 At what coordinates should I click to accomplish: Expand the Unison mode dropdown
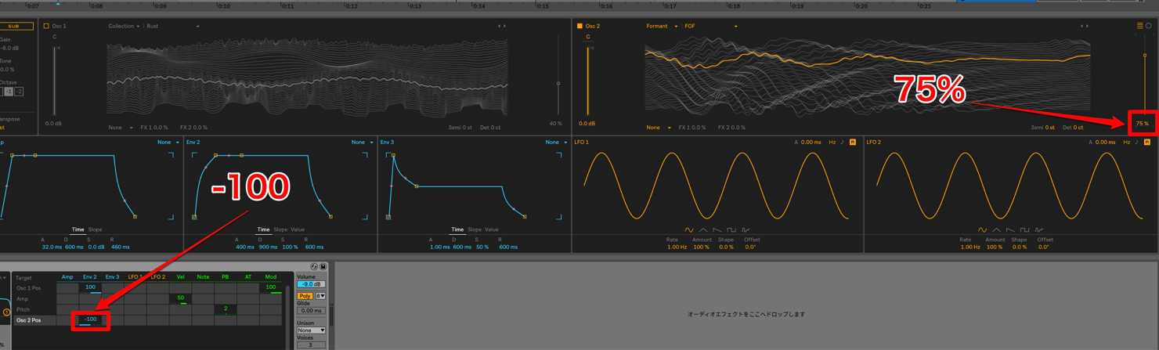pos(311,330)
